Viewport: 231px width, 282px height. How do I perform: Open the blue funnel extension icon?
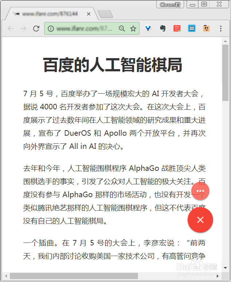click(x=148, y=28)
